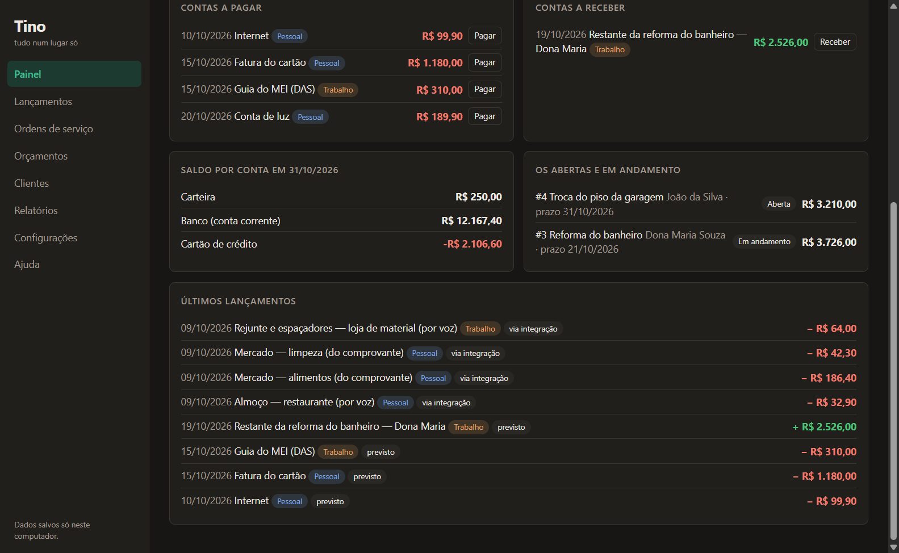Pay the Fatura do cartão bill

tap(484, 62)
